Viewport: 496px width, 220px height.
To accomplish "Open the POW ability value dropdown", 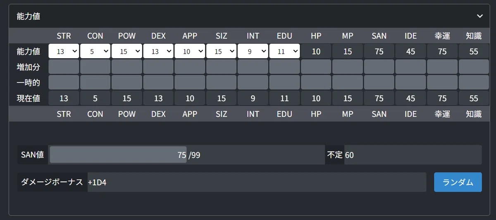I will pyautogui.click(x=126, y=51).
